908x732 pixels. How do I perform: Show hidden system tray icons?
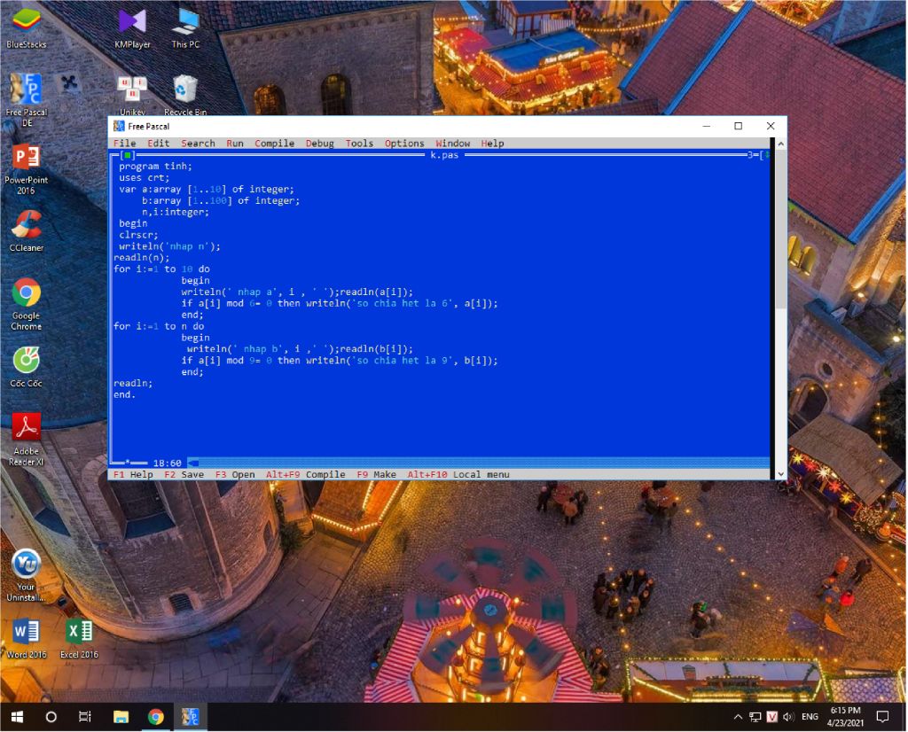click(x=738, y=718)
